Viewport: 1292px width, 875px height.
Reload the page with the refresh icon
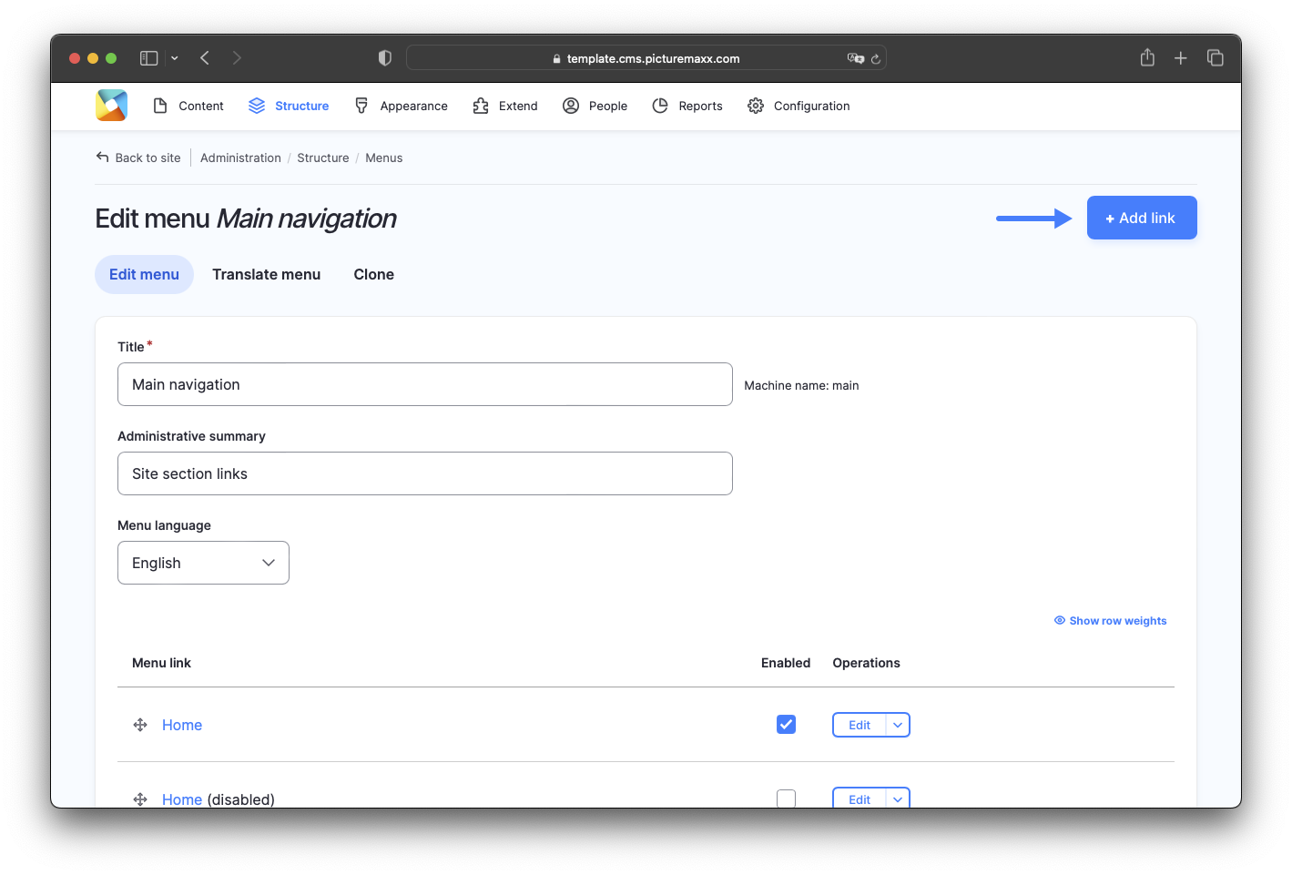coord(876,58)
